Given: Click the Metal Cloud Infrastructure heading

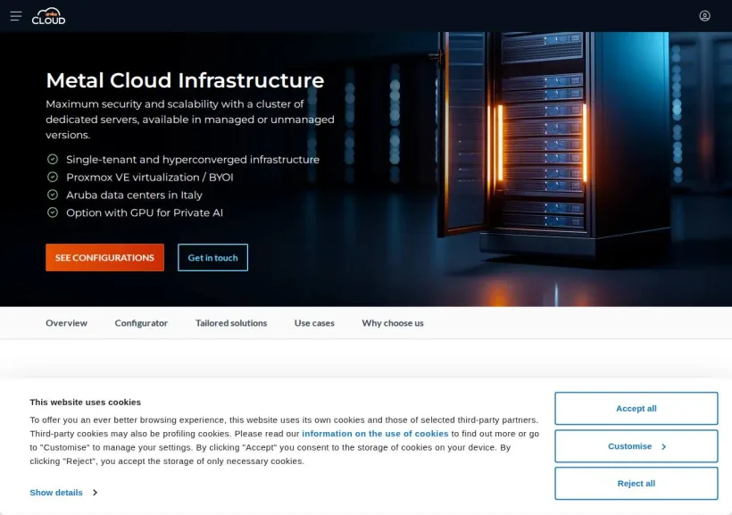Looking at the screenshot, I should pos(185,80).
